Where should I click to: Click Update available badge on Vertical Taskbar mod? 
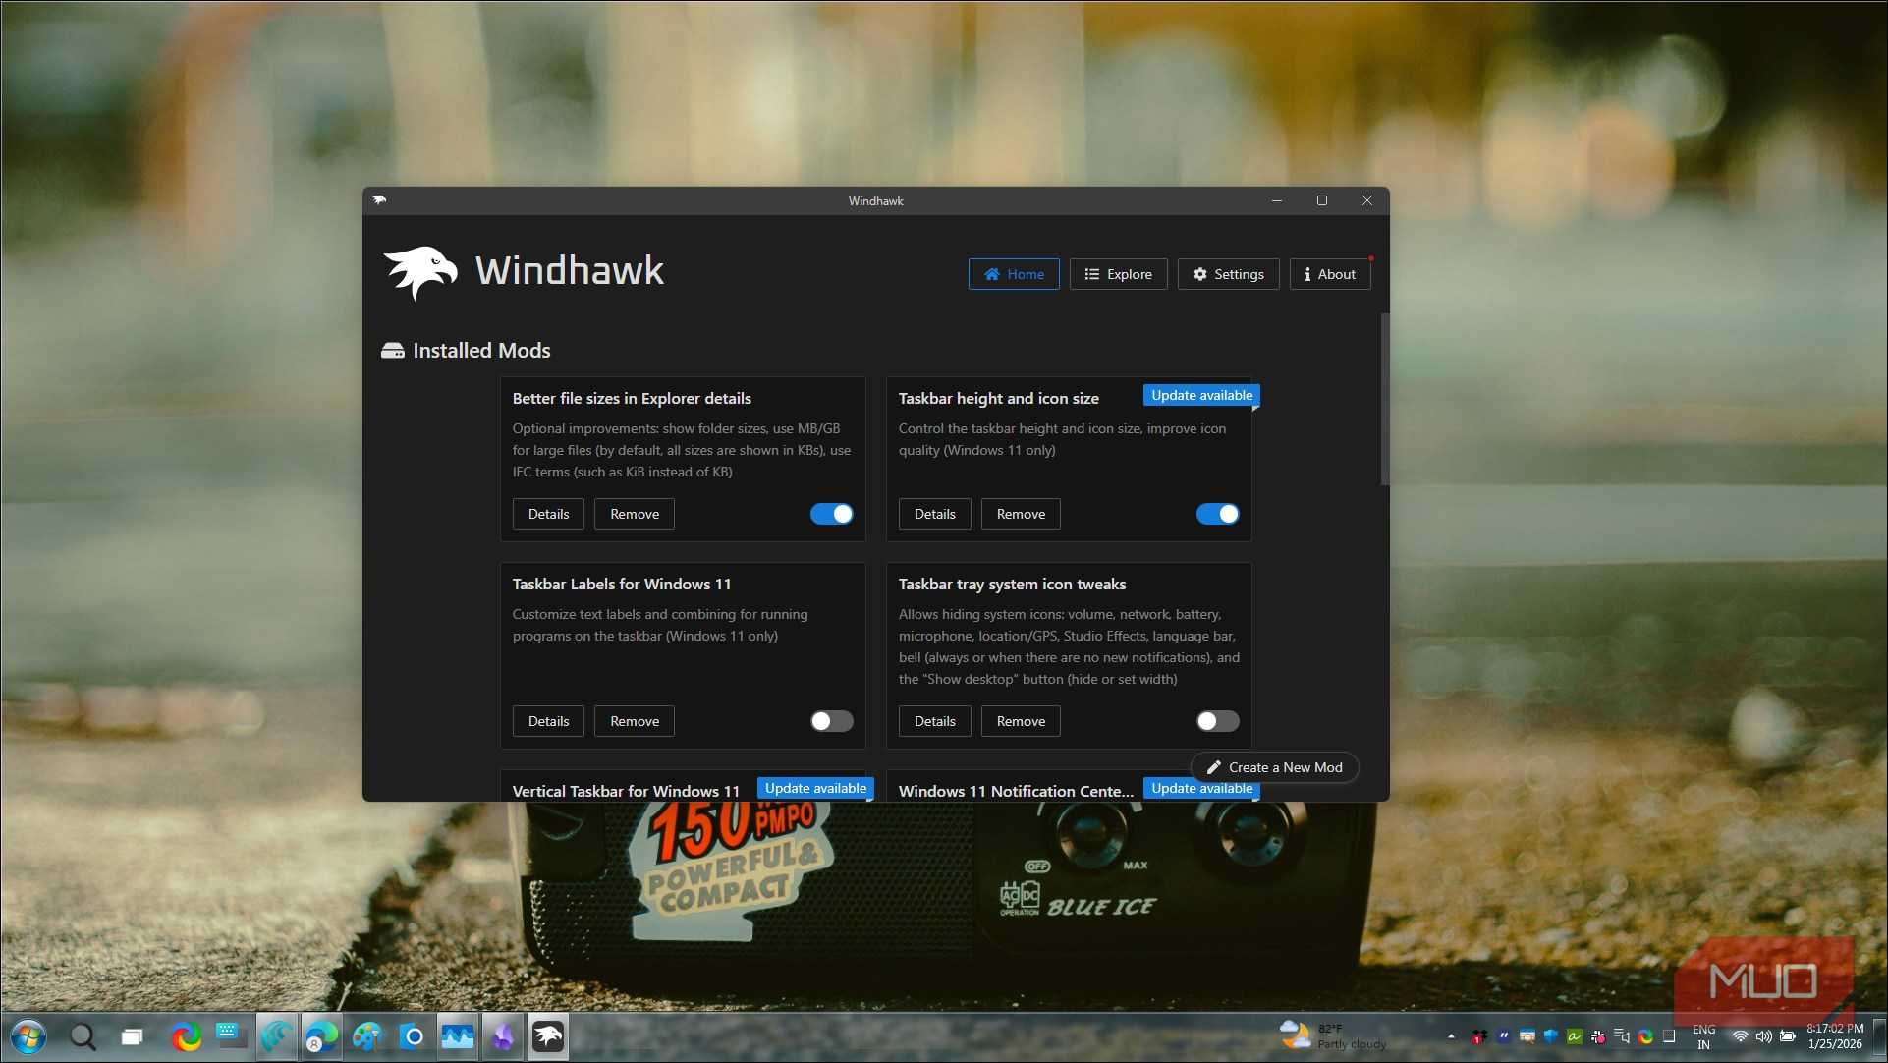coord(815,788)
